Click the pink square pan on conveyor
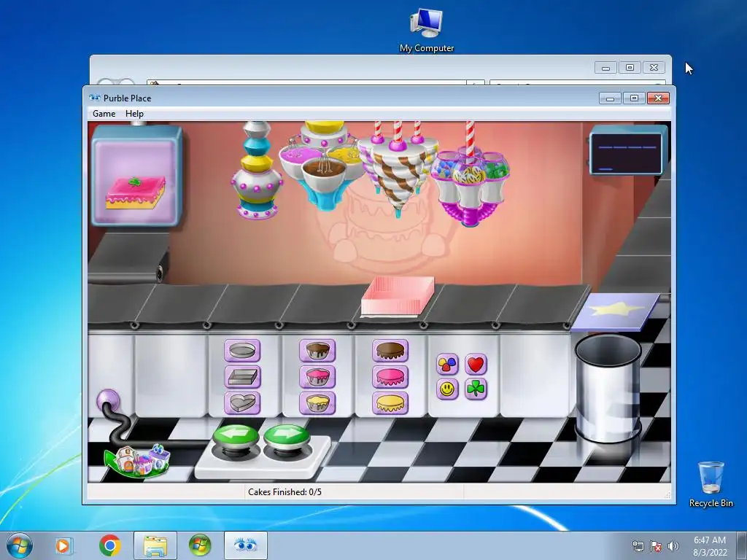Viewport: 747px width, 560px height. pos(398,296)
